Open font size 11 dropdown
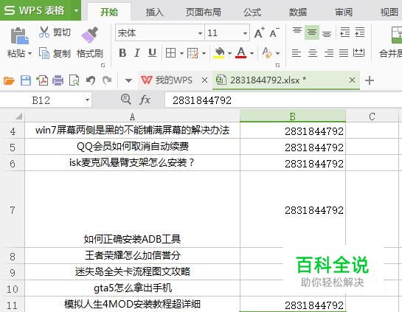Image resolution: width=402 pixels, height=312 pixels. pos(245,33)
